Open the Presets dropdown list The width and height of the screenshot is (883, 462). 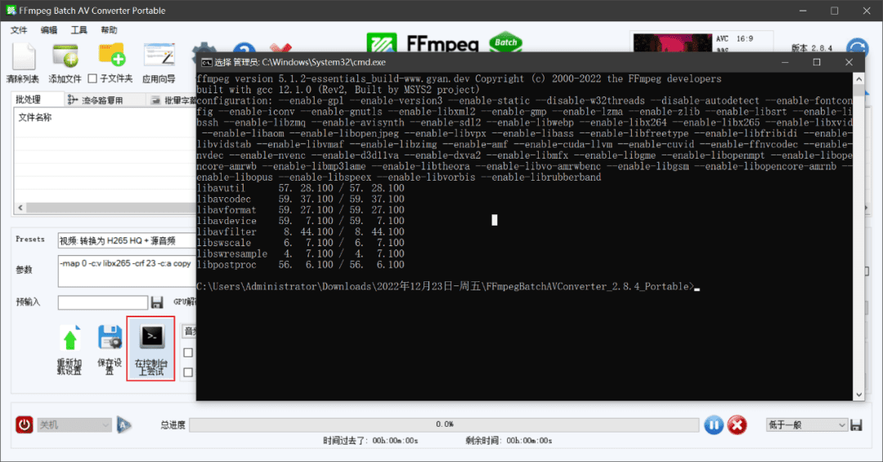point(127,241)
